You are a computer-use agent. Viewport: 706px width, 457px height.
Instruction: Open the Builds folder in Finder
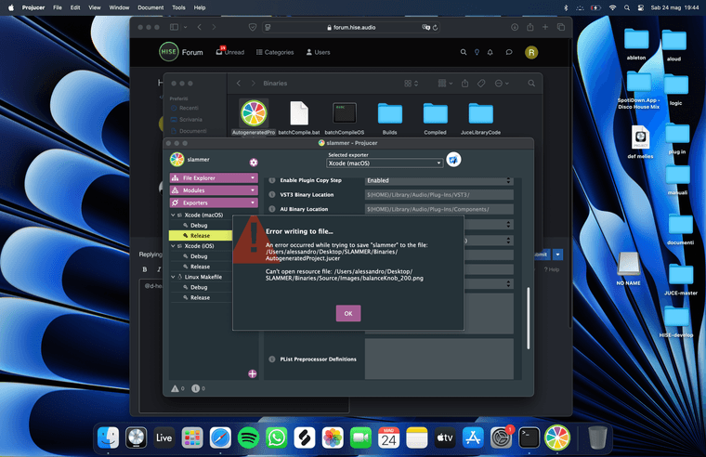pos(390,118)
